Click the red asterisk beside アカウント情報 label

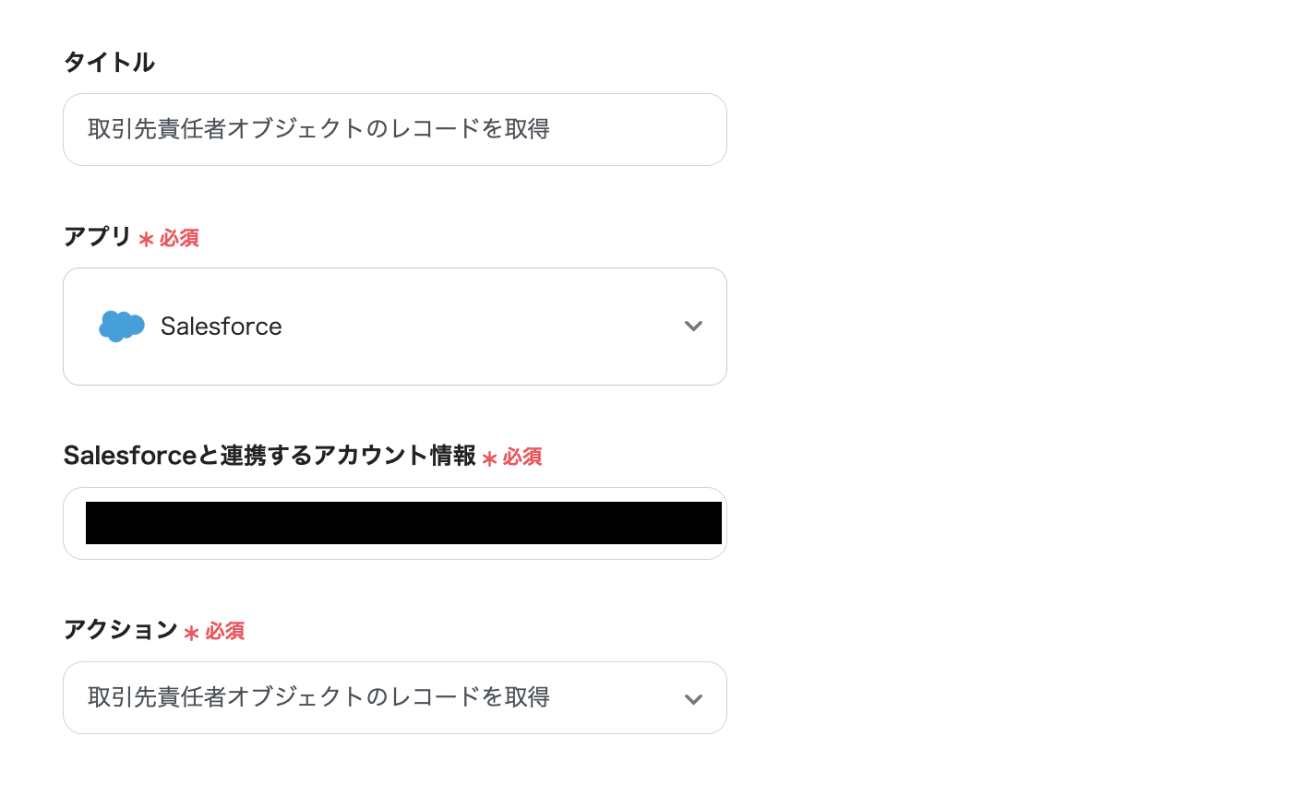coord(489,458)
